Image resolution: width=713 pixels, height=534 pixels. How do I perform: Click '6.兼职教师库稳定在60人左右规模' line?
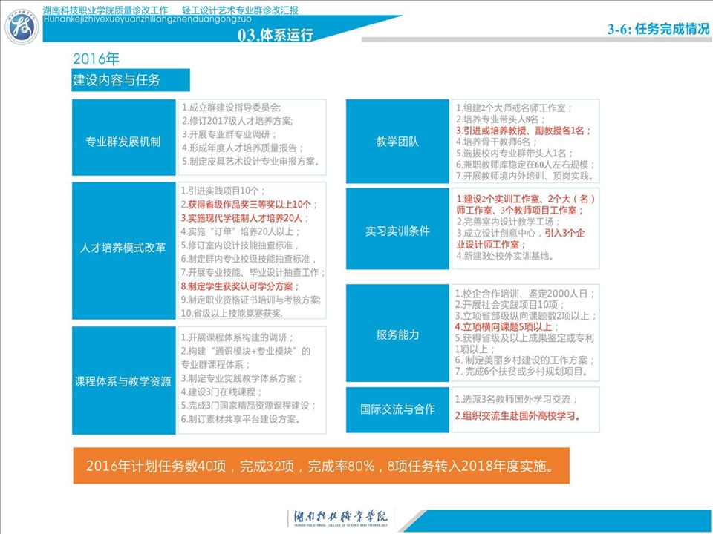[x=526, y=165]
